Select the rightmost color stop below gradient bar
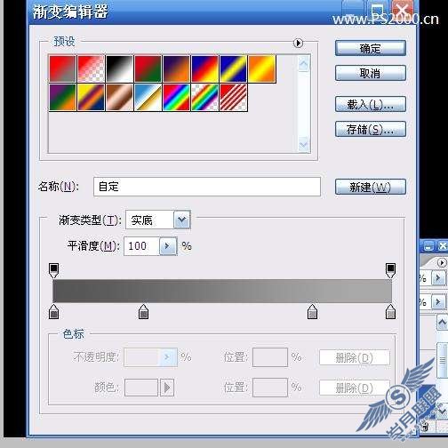The image size is (448, 448). tap(390, 311)
